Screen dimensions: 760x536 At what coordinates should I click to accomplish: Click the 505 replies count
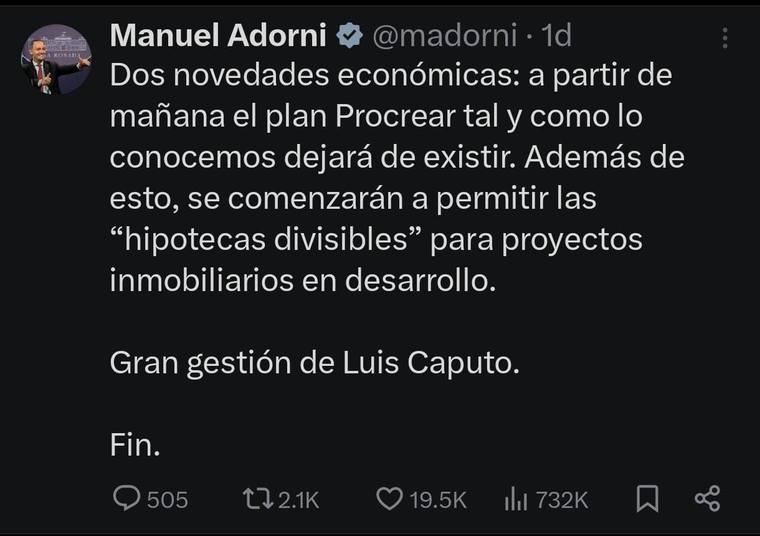click(x=168, y=500)
